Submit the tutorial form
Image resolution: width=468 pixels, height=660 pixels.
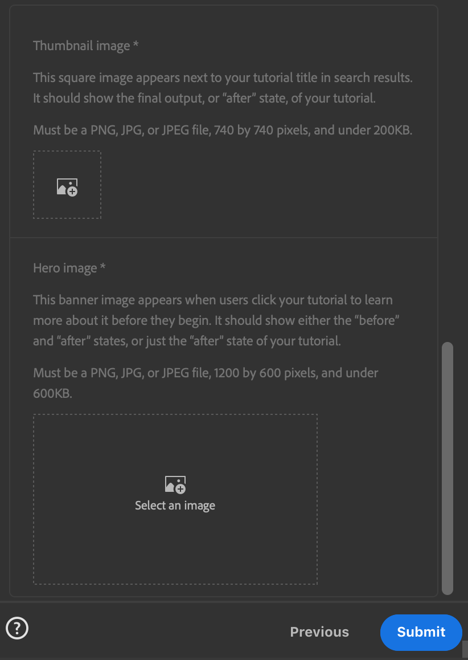coord(421,632)
